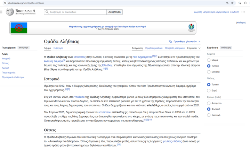
Task: Click the Αναζήτηση search button
Action: [x=114, y=12]
